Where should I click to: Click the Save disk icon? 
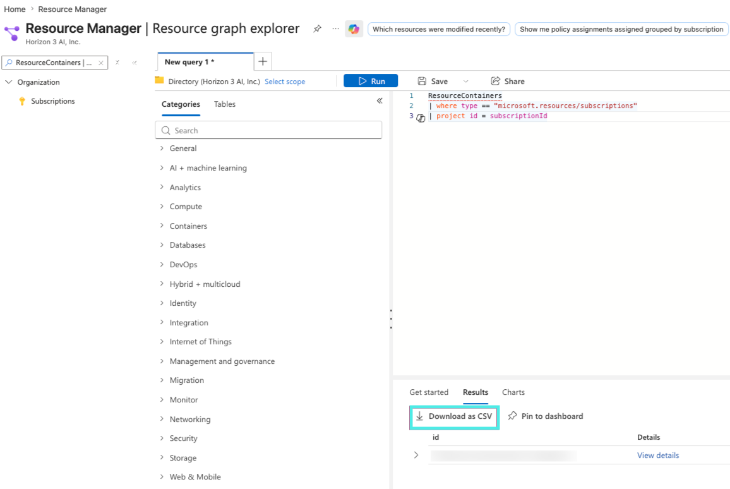pos(422,81)
